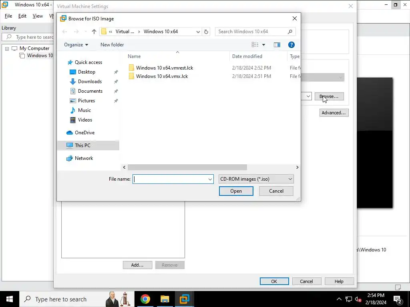Click the Virtual... breadcrumb segment
Viewport: 410px width, 307px height.
[x=125, y=32]
